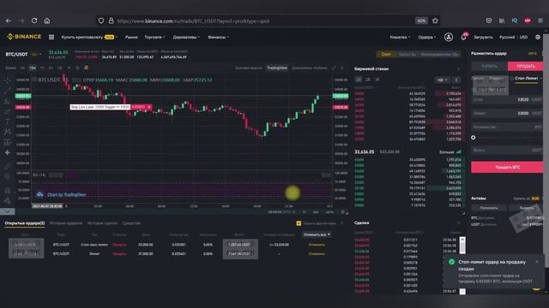Open the Russian language selector
Viewport: 549px width, 308px height.
[507, 37]
